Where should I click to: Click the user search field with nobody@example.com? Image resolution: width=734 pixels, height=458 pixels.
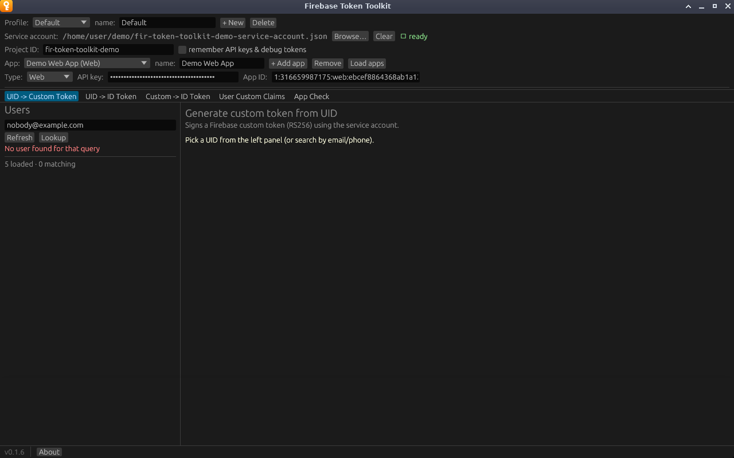tap(90, 125)
